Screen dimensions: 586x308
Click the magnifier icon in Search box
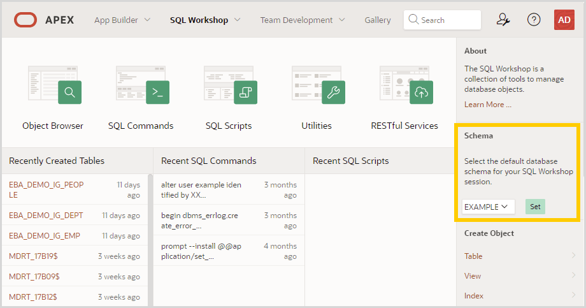(x=413, y=19)
